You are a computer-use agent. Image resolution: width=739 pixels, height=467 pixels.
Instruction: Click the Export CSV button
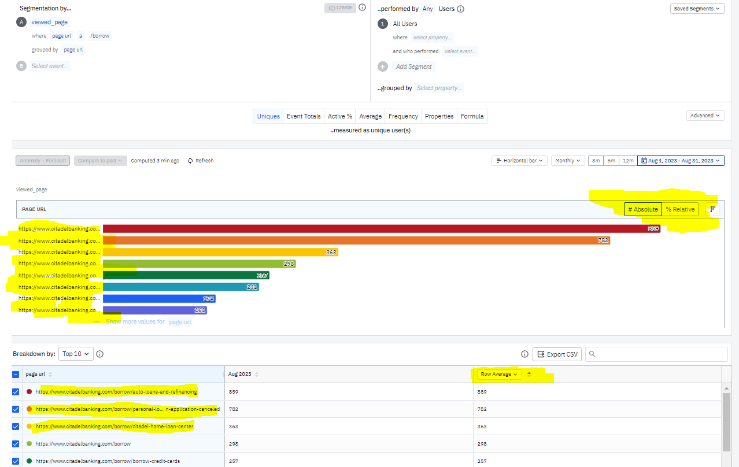click(557, 354)
